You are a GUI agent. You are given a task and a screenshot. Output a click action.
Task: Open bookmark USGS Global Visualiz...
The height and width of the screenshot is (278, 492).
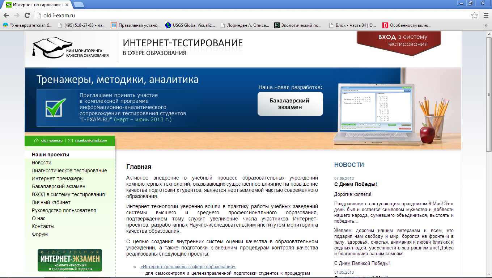pyautogui.click(x=190, y=25)
